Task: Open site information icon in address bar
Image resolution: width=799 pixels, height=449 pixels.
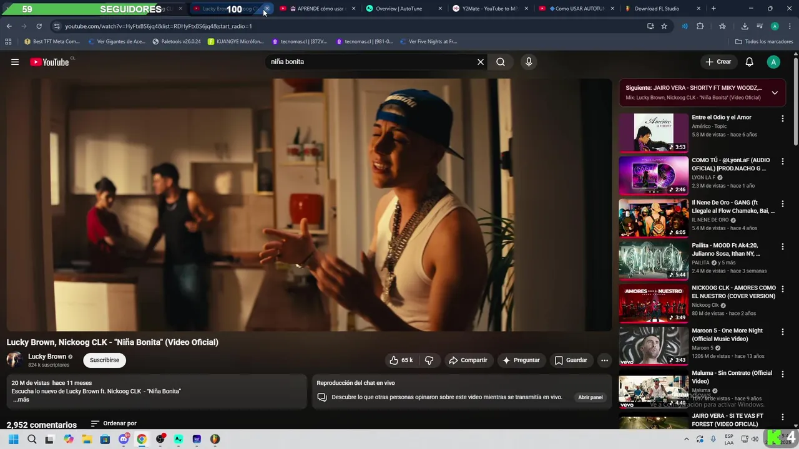Action: click(57, 26)
